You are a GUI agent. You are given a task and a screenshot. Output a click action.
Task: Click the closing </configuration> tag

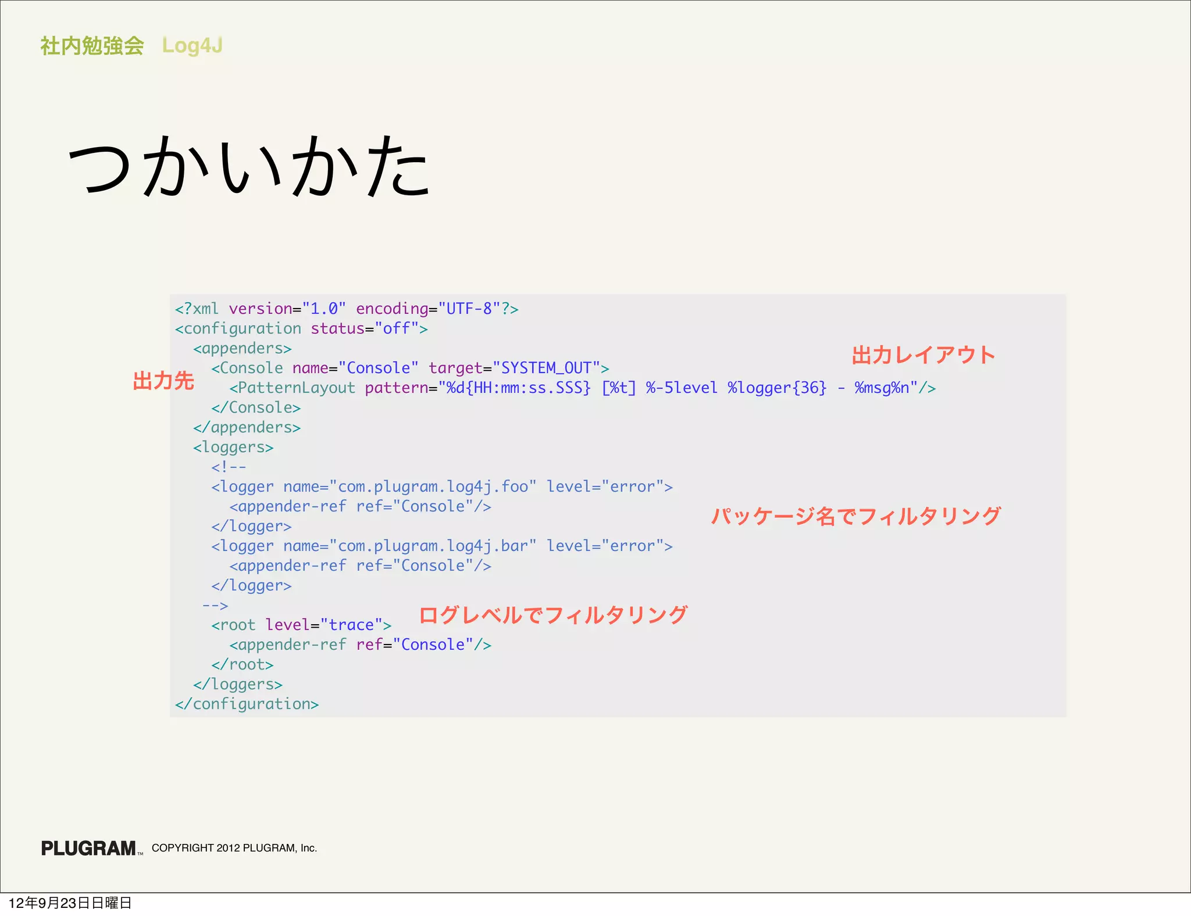coord(247,704)
